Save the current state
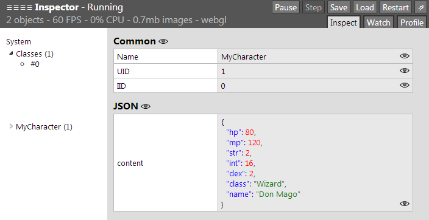This screenshot has width=429, height=220. tap(338, 7)
